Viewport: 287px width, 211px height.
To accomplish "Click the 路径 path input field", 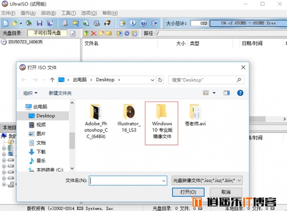I will click(x=221, y=33).
